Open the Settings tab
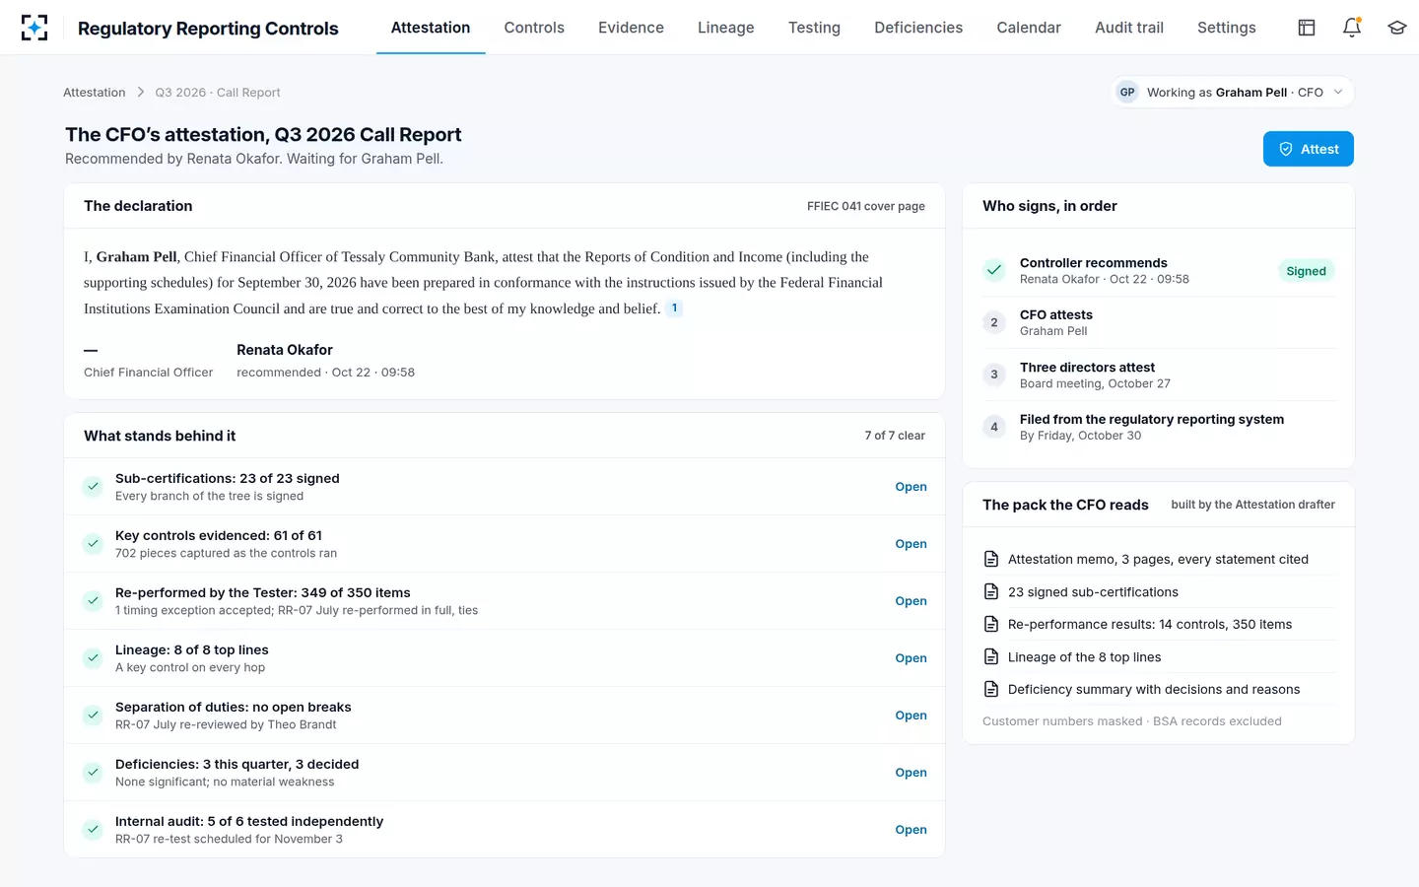Viewport: 1419px width, 887px height. (1227, 28)
